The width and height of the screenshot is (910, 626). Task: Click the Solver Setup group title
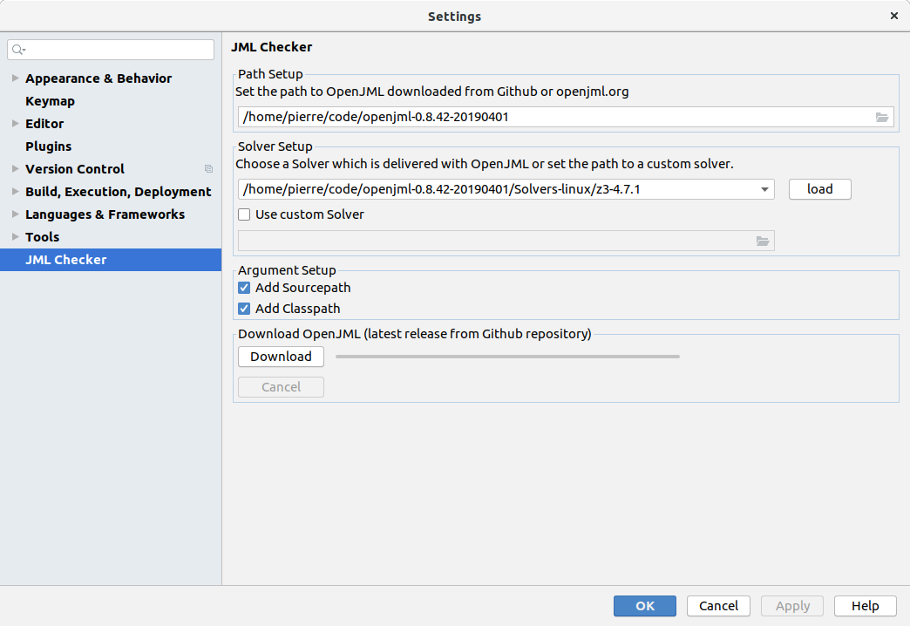point(275,147)
